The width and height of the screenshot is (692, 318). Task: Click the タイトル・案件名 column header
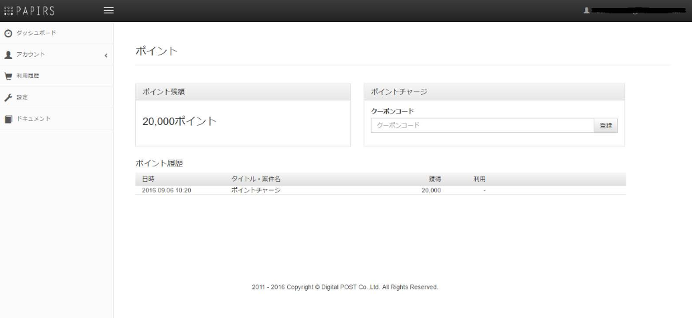point(256,179)
